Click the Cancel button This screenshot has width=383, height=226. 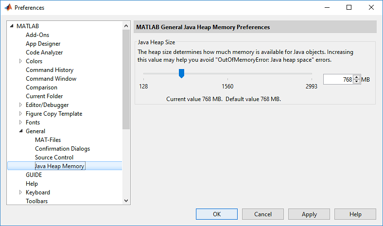coord(263,214)
